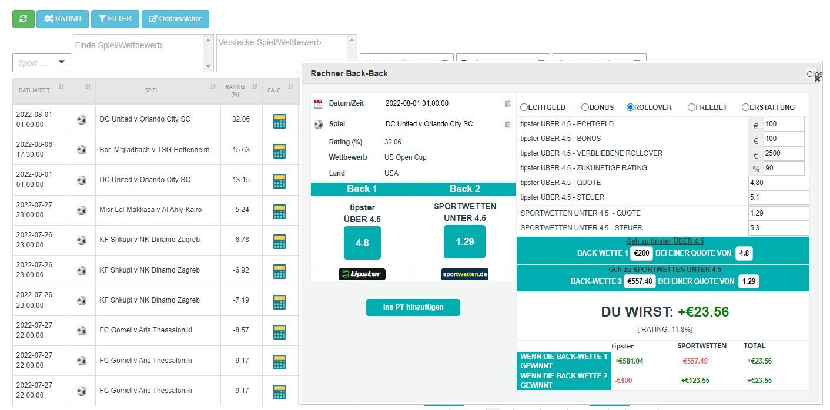
Task: Open calculator for DC United rating 32.06
Action: point(279,121)
